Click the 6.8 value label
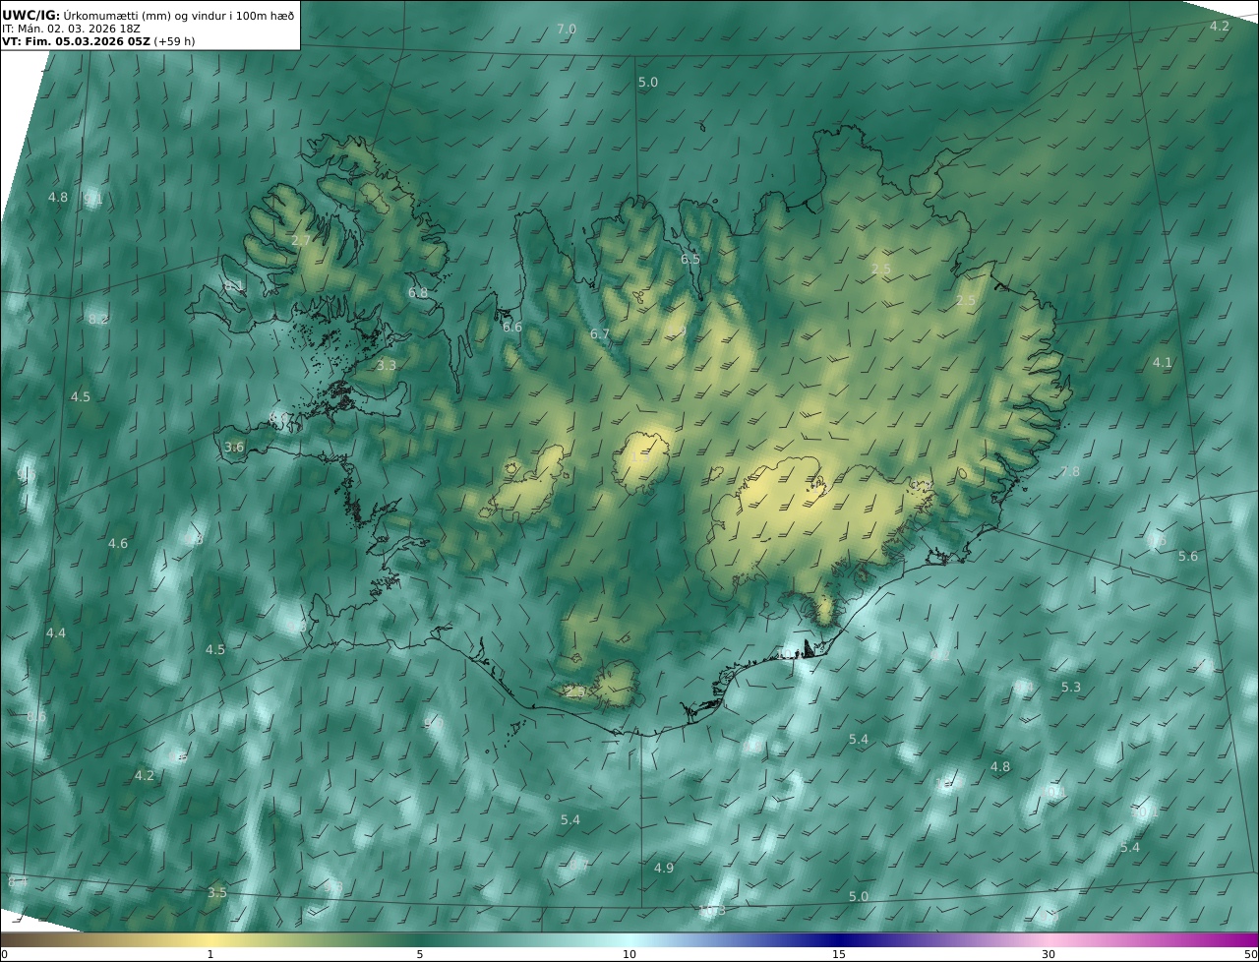The height and width of the screenshot is (962, 1259). 418,293
